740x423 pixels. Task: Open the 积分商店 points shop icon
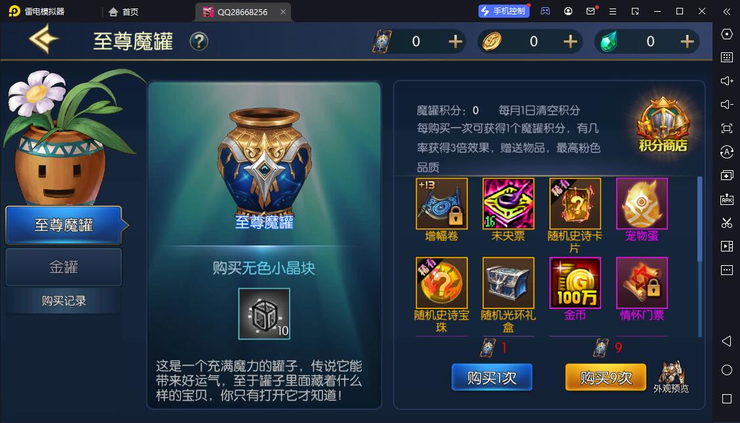[663, 126]
